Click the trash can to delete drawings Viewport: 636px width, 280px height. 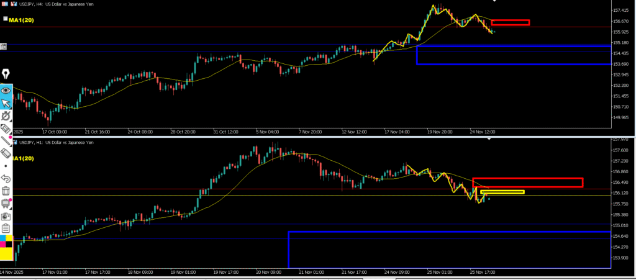6,191
